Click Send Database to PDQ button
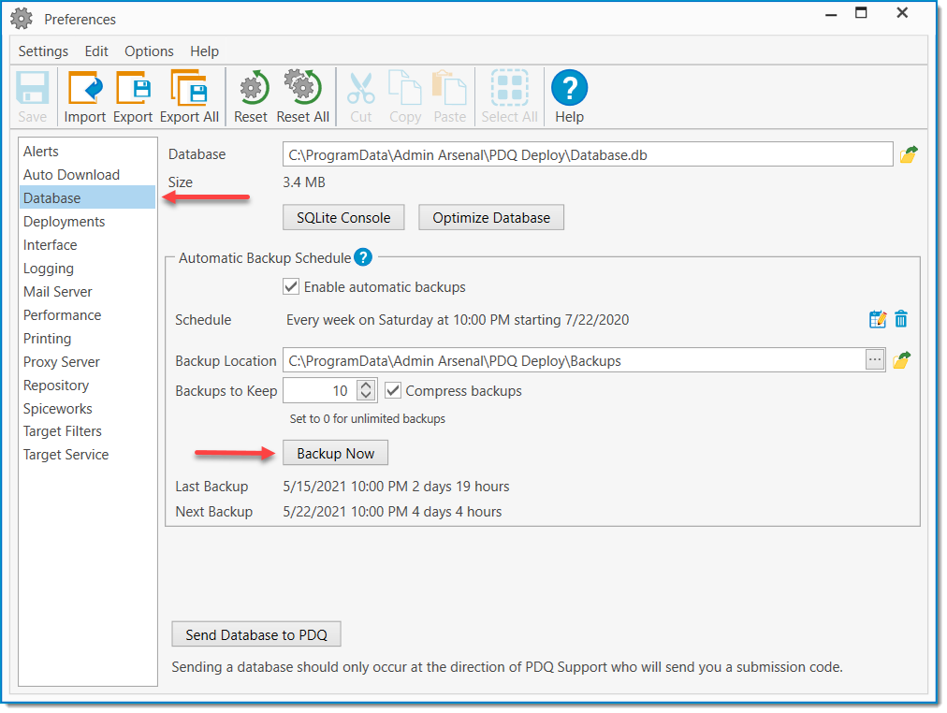The height and width of the screenshot is (713, 947). pyautogui.click(x=256, y=633)
